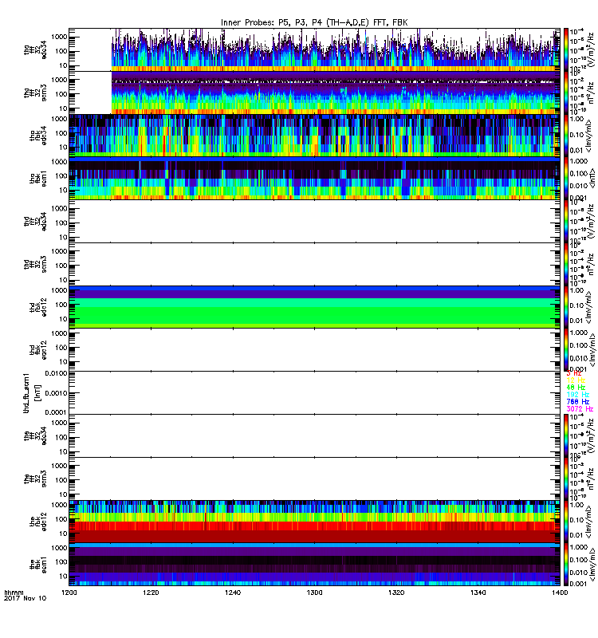Click the "3072 Hz" magenta legend entry

click(580, 409)
